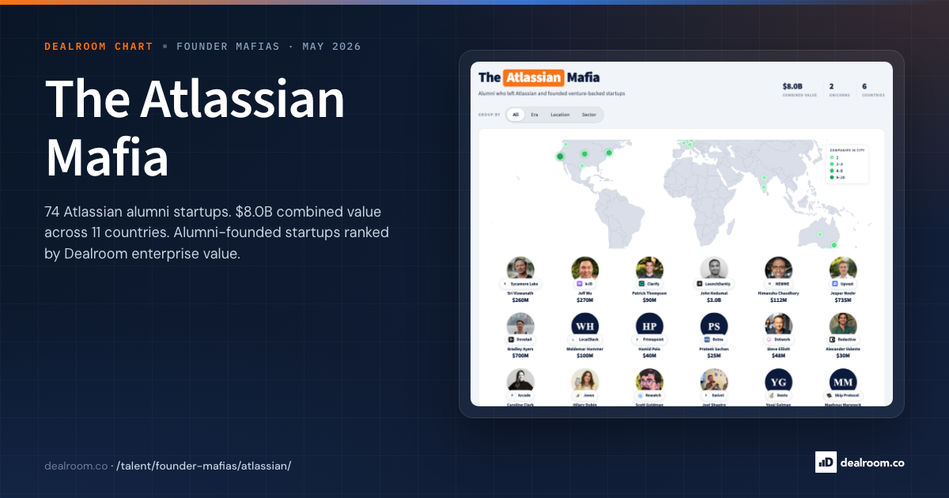This screenshot has width=949, height=498.
Task: Click the '4–8' companies legend swatch
Action: (831, 171)
